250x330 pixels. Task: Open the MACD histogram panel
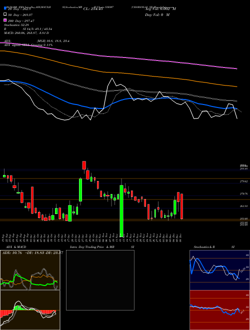pos(30,310)
